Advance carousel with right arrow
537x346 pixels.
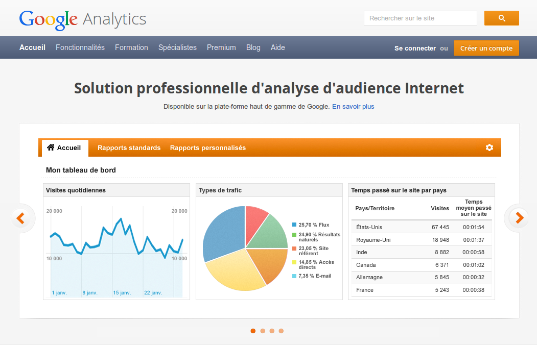tap(519, 218)
